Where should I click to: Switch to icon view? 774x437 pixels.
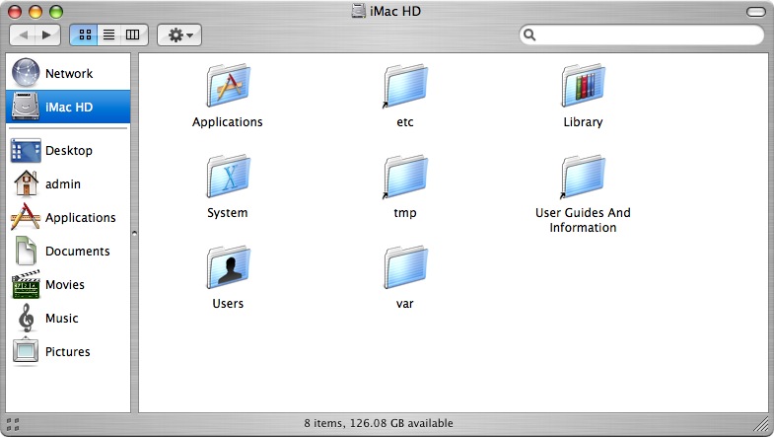coord(85,36)
